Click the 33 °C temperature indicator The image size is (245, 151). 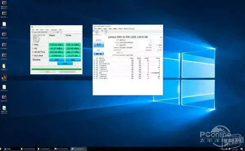click(x=98, y=54)
